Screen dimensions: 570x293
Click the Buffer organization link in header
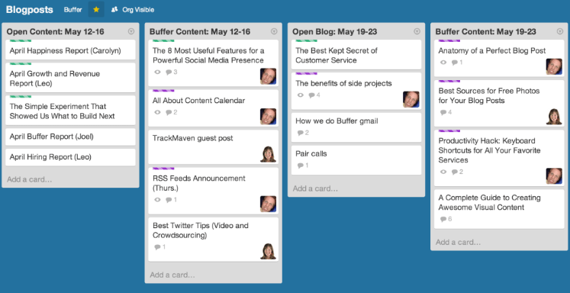point(73,10)
